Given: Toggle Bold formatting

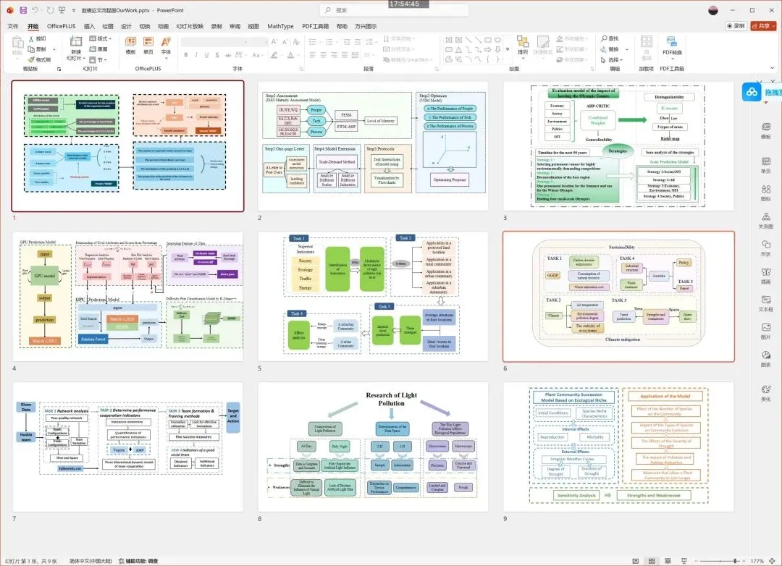Looking at the screenshot, I should [x=186, y=55].
